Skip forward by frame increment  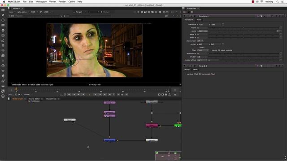click(x=126, y=94)
